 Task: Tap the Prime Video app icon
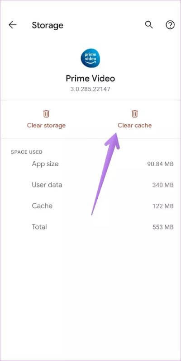point(90,58)
